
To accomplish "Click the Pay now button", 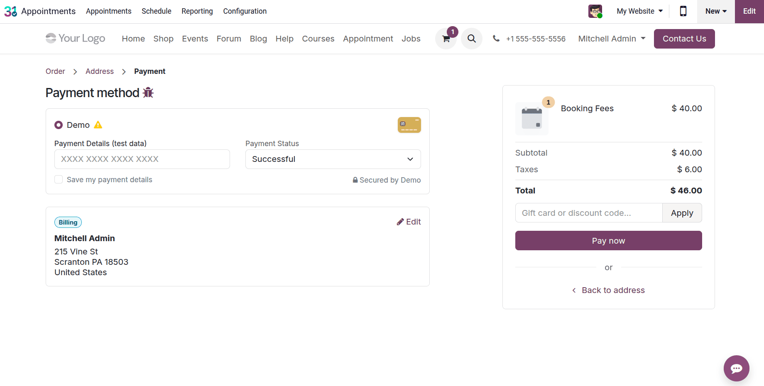I will (x=609, y=241).
